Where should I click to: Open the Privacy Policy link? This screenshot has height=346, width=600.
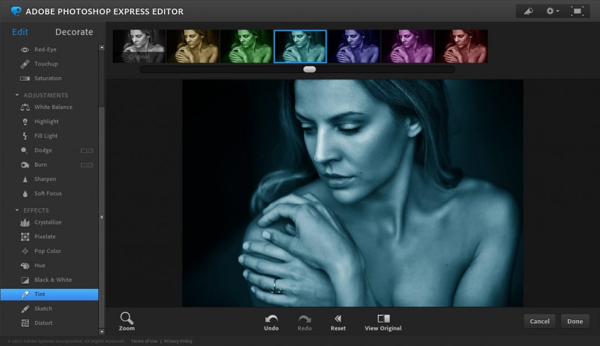coord(178,341)
